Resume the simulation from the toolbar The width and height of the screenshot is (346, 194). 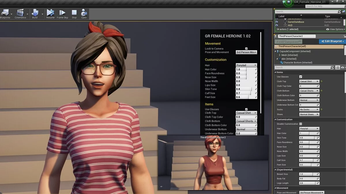pos(50,14)
